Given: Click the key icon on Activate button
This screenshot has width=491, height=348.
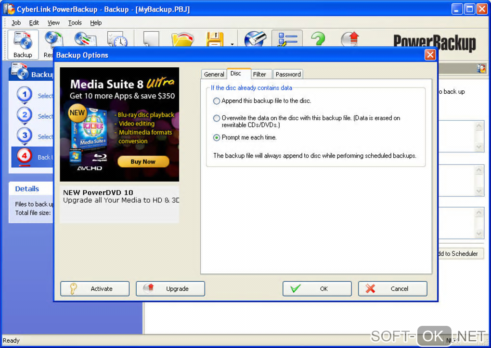Looking at the screenshot, I should coord(73,288).
